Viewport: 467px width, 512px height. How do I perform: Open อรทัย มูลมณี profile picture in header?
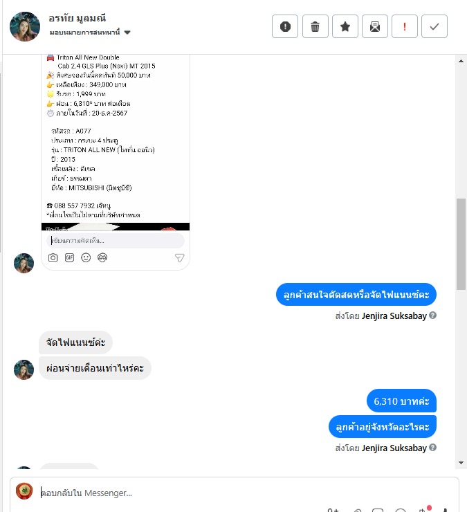coord(25,26)
